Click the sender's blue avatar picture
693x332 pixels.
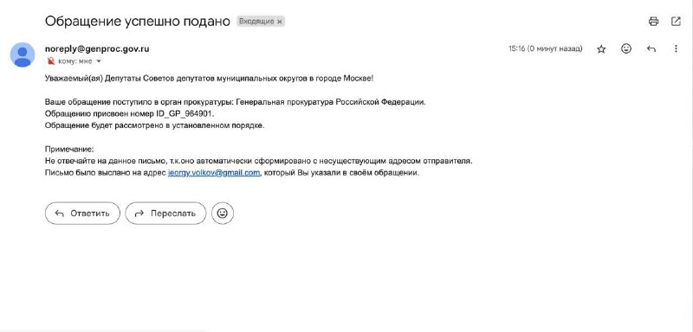tap(23, 54)
